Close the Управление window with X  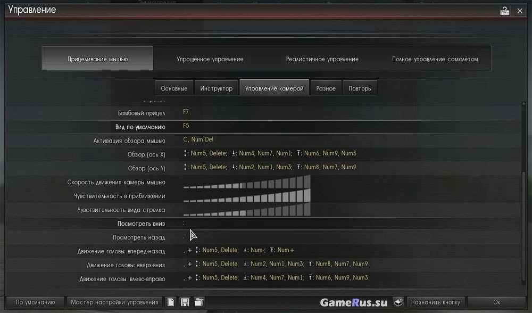pos(520,11)
